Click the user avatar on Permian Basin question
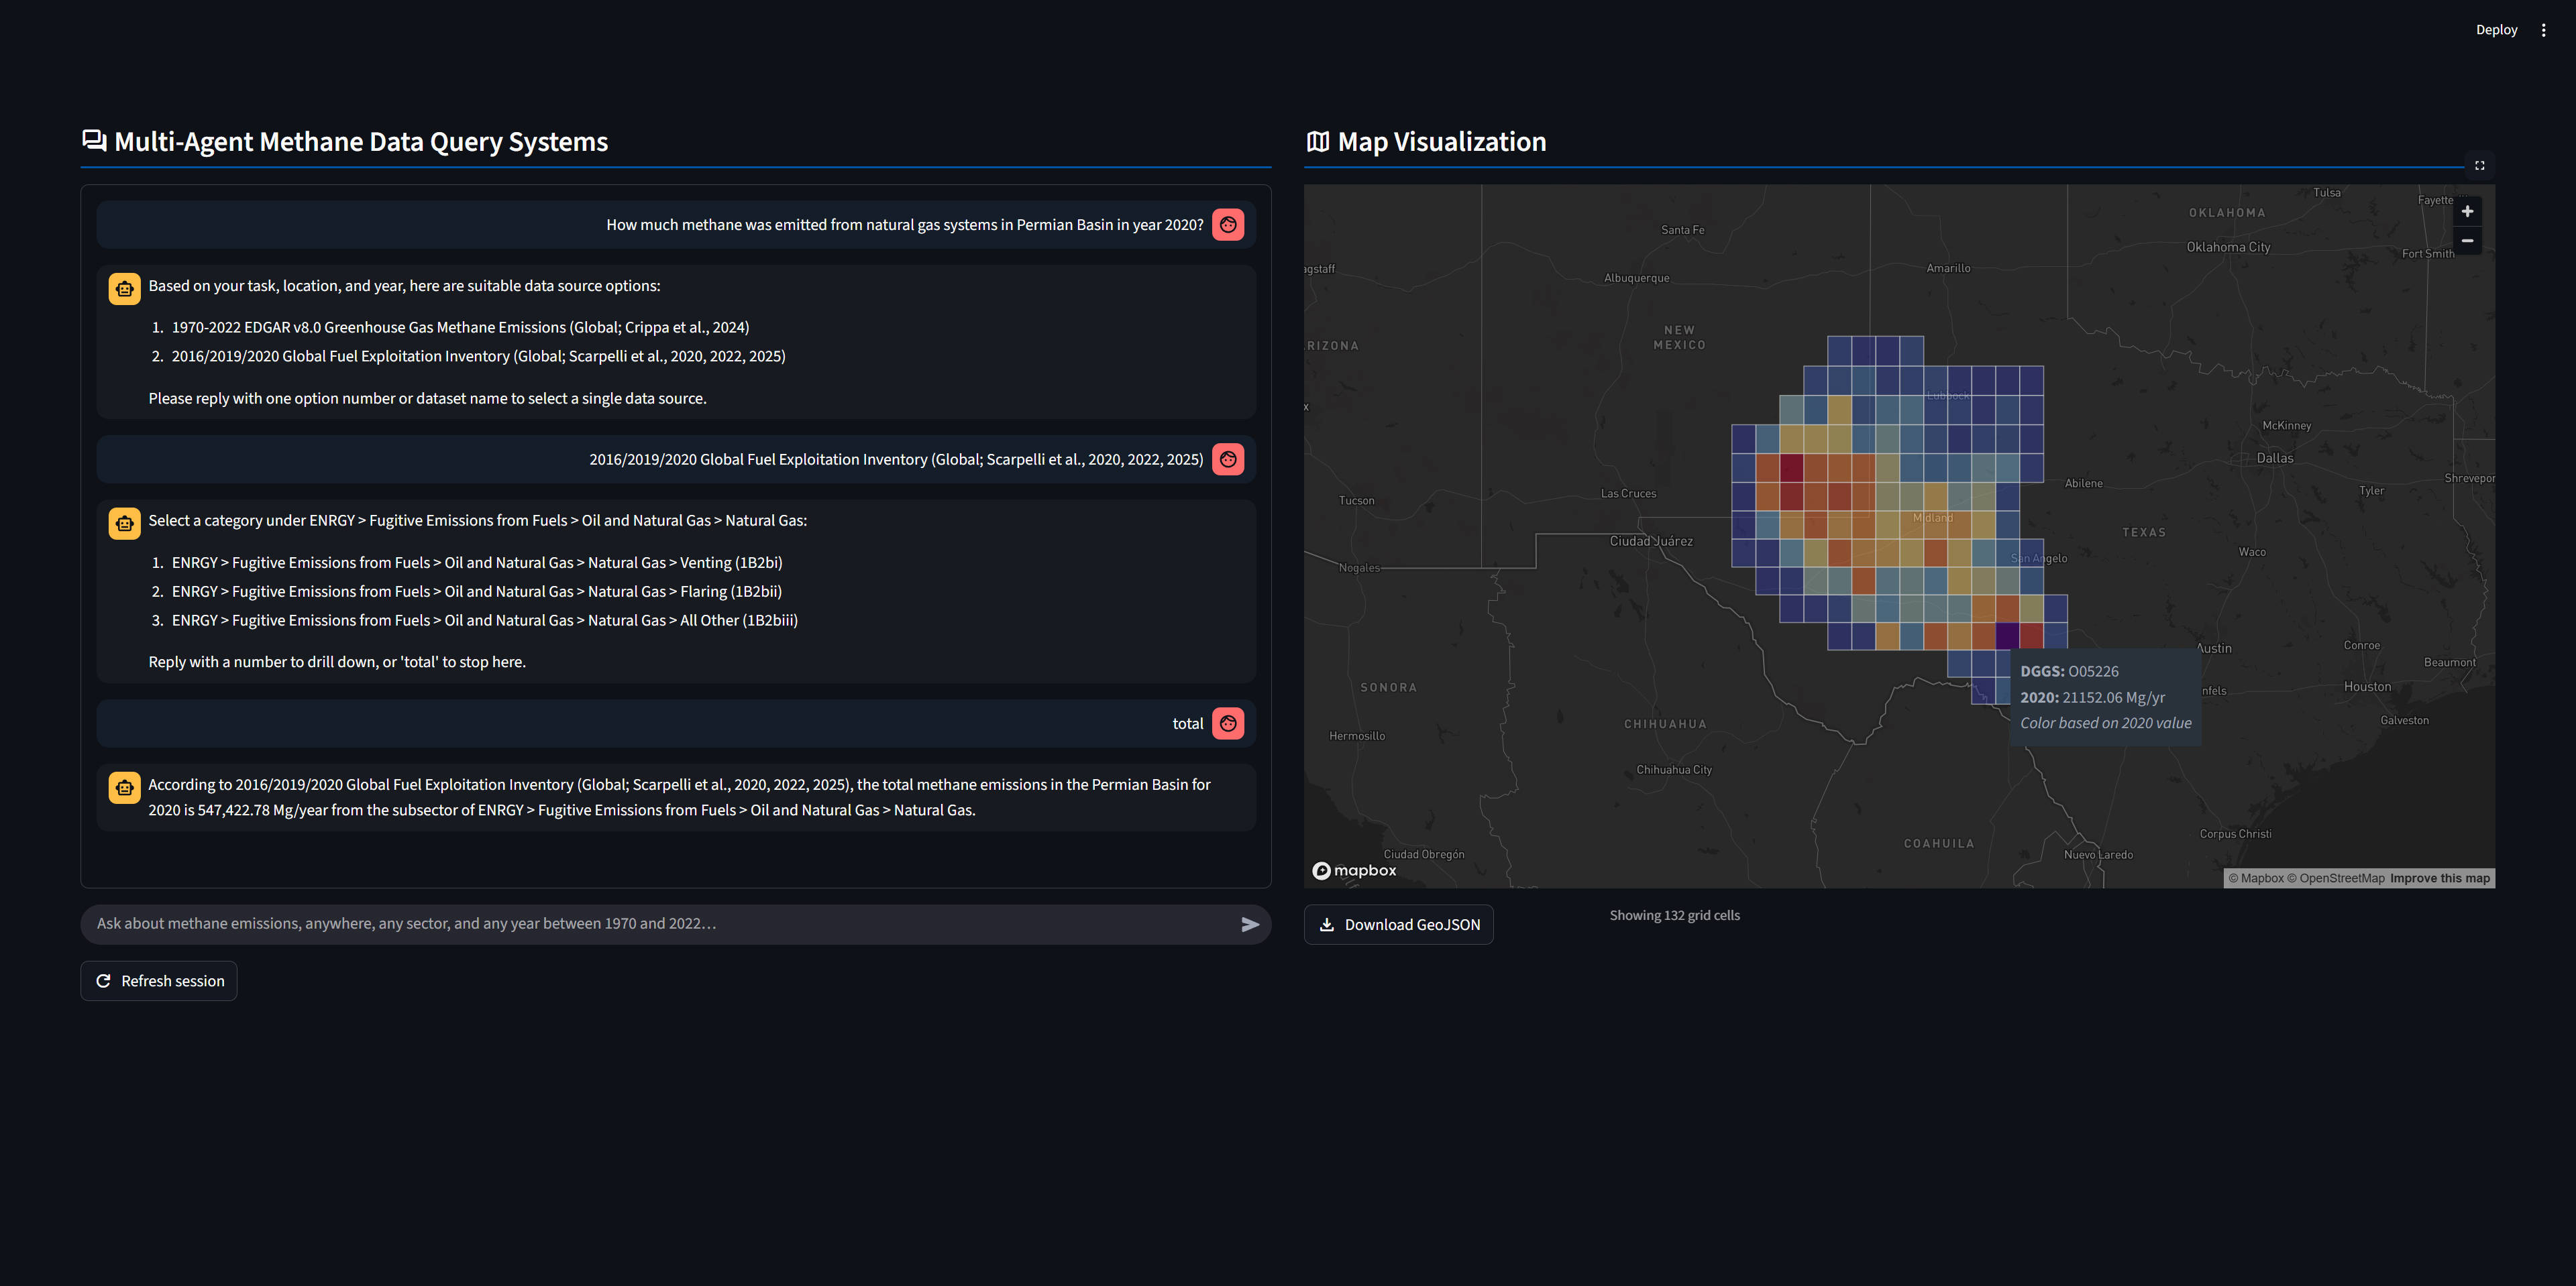This screenshot has height=1286, width=2576. (x=1227, y=225)
